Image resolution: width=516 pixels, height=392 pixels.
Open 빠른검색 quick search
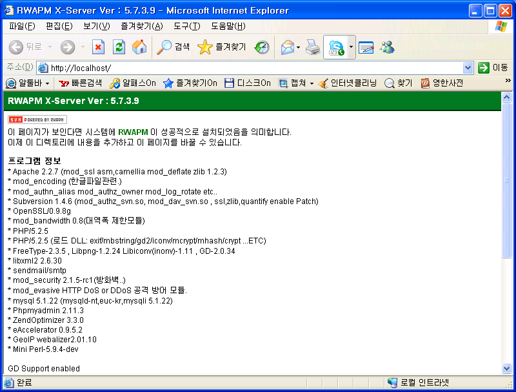[80, 83]
